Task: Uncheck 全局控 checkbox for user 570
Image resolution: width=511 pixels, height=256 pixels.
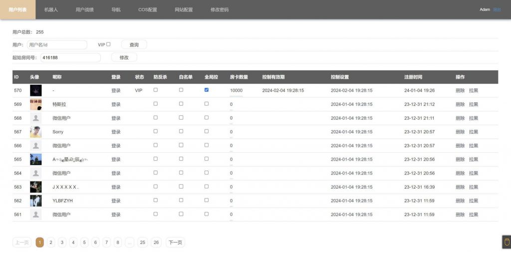Action: coord(207,90)
